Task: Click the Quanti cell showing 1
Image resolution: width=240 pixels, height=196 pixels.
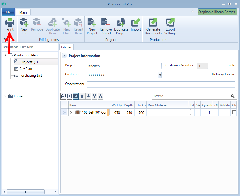Action: [207, 112]
